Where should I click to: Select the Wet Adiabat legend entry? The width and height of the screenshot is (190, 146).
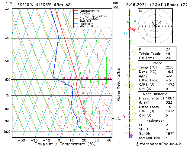tap(89, 21)
